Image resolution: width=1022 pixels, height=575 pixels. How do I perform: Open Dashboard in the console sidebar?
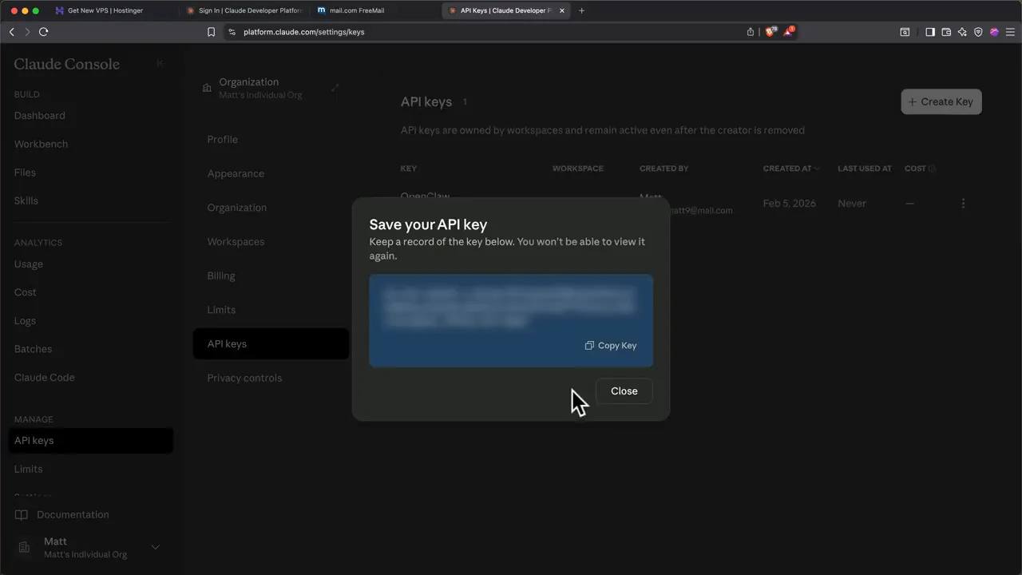40,116
